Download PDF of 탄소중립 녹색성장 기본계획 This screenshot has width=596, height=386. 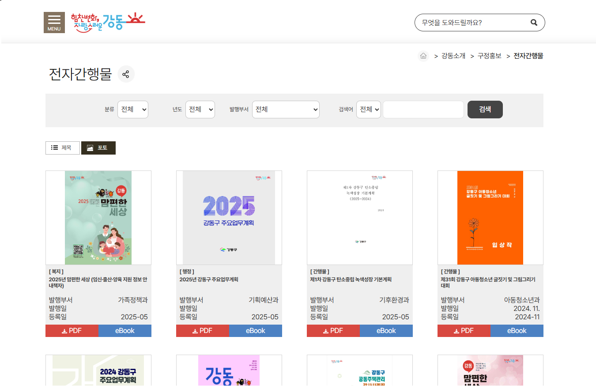coord(333,331)
